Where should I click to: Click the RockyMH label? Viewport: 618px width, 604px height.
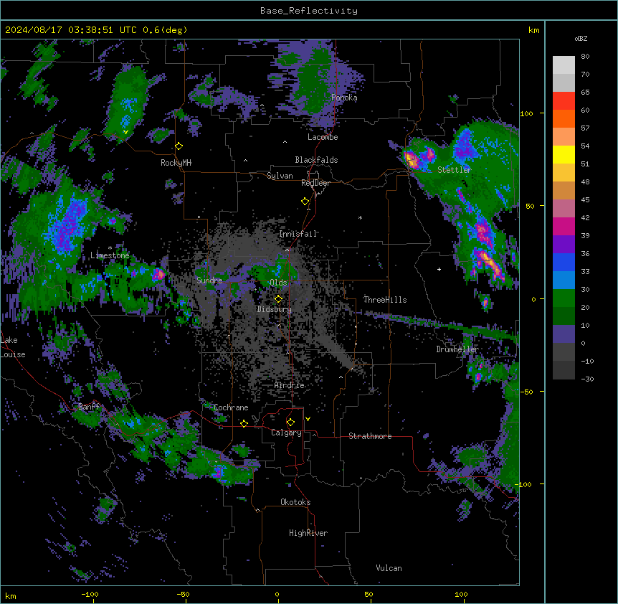(x=176, y=163)
